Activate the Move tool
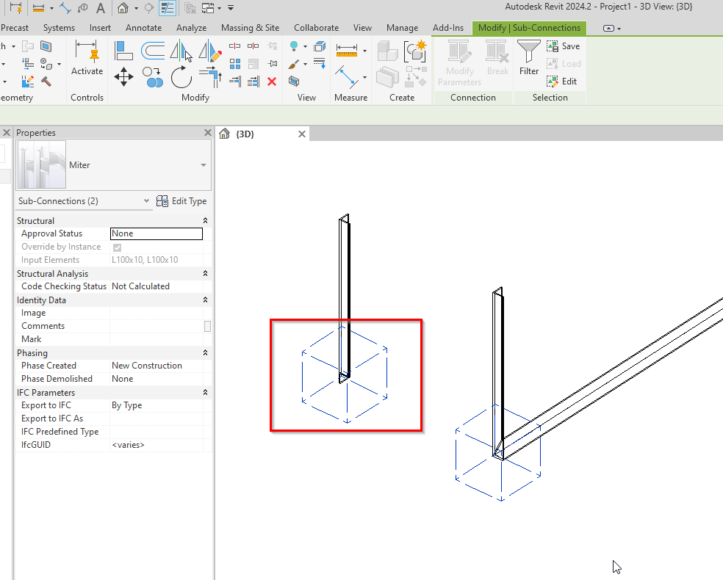 click(x=123, y=77)
